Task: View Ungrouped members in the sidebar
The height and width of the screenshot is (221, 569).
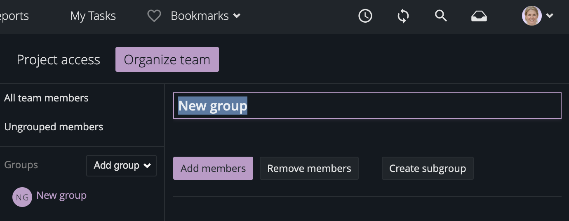Action: [x=54, y=127]
